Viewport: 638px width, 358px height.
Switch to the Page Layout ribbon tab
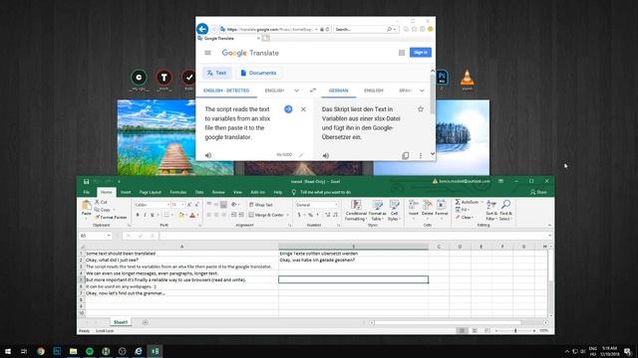pyautogui.click(x=151, y=192)
